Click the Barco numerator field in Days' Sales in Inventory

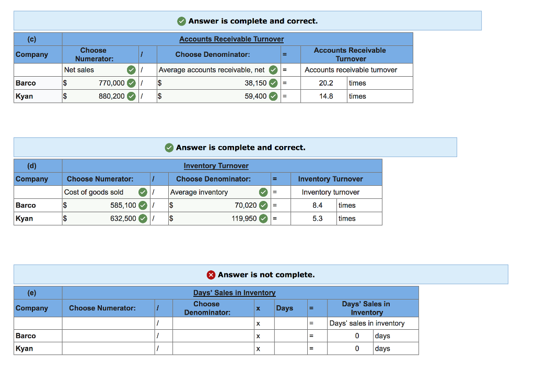(109, 336)
